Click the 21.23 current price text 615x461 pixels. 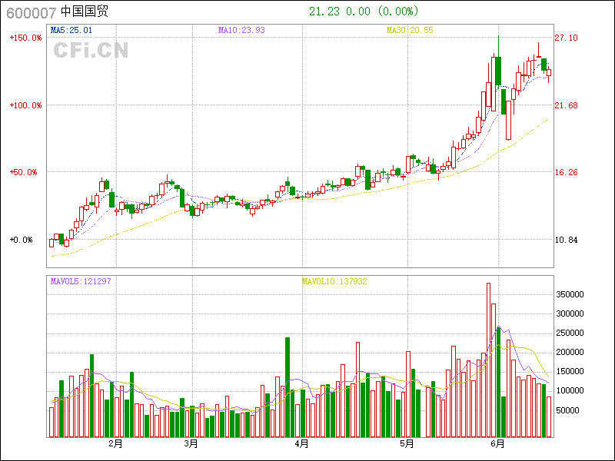tap(324, 12)
